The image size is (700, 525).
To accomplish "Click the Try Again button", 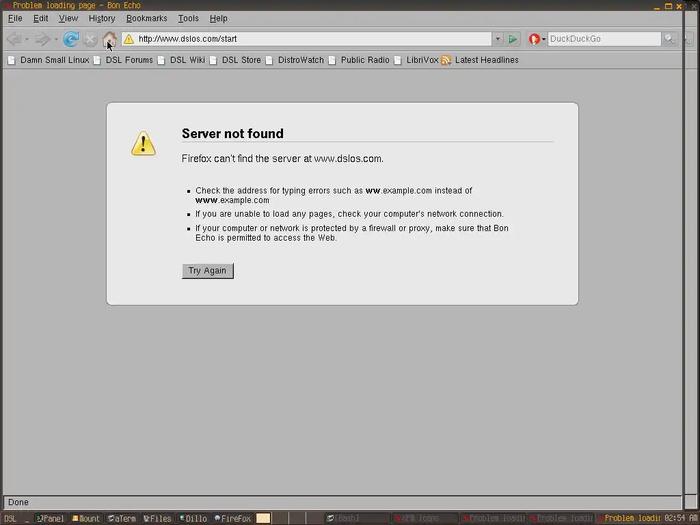I will point(208,271).
